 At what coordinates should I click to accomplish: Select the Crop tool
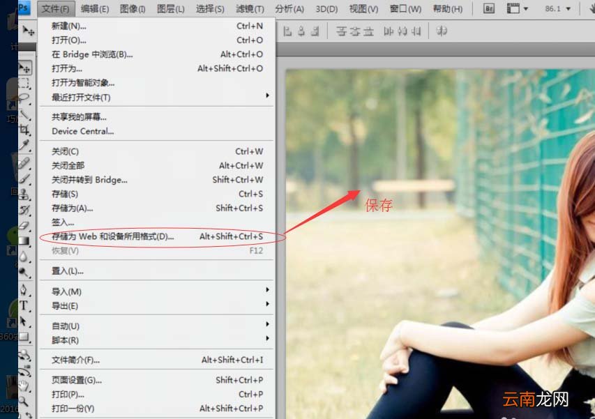click(24, 130)
